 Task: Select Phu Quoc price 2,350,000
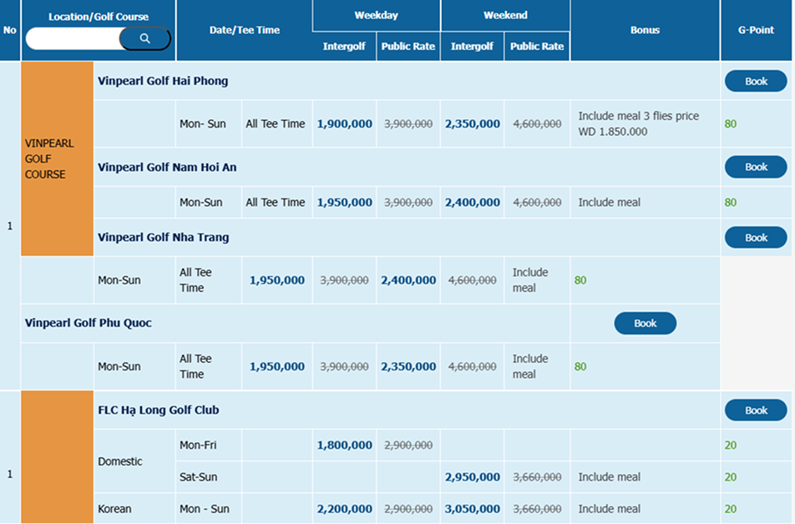point(408,366)
